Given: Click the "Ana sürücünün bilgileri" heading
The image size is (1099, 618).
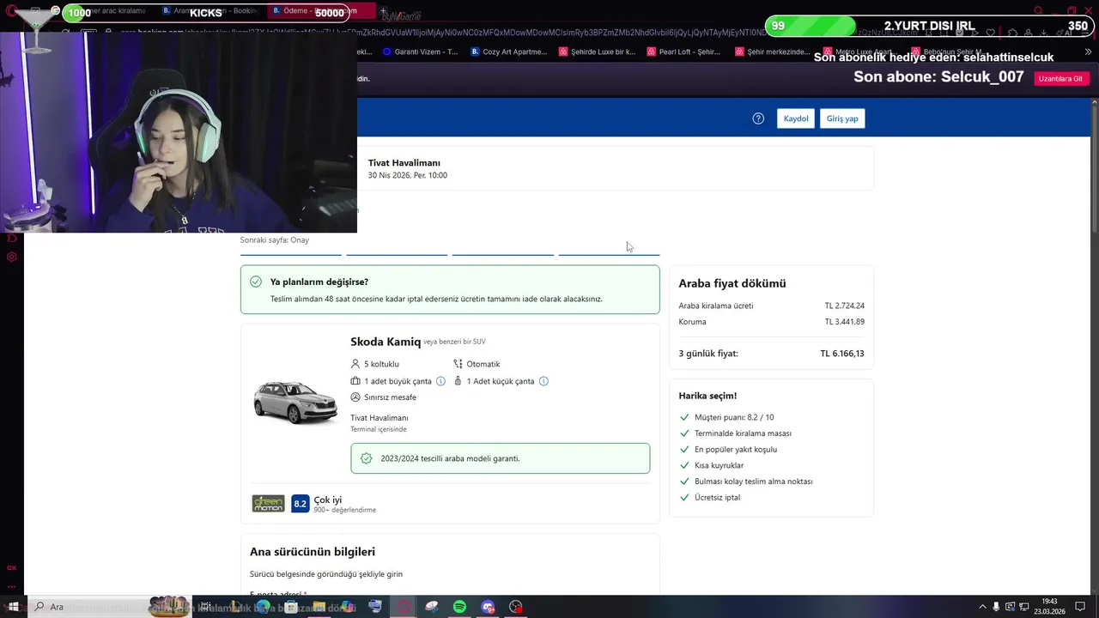Looking at the screenshot, I should tap(313, 552).
